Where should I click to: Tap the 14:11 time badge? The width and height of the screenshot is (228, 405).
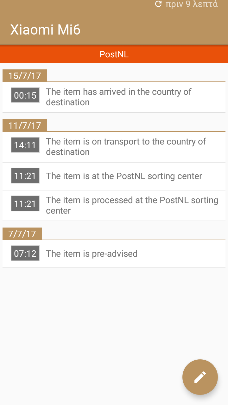(x=25, y=145)
